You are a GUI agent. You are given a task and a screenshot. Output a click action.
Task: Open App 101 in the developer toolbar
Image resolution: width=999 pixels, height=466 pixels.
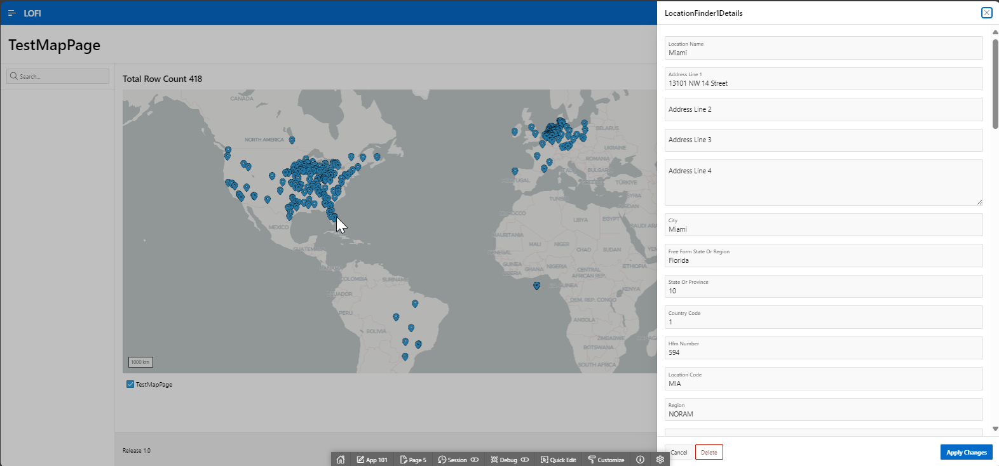pos(372,460)
